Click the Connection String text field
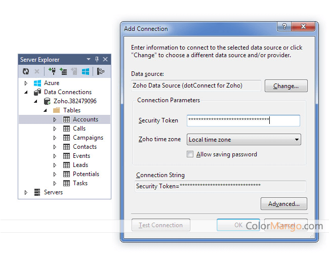 pos(220,186)
